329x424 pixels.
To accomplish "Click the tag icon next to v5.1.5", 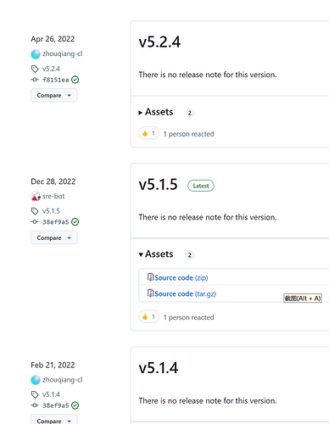I will coord(35,211).
